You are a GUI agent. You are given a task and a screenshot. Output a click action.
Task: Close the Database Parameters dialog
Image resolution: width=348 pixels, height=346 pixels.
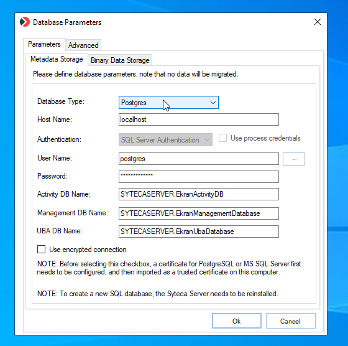click(318, 22)
